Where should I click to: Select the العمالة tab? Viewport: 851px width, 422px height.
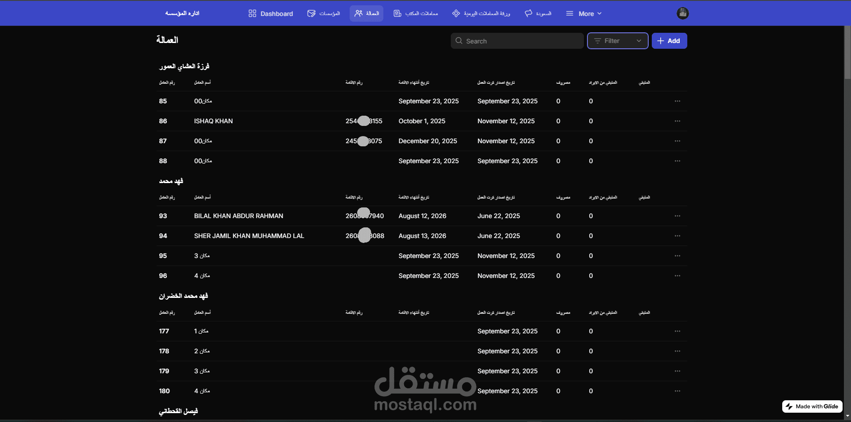(x=366, y=14)
